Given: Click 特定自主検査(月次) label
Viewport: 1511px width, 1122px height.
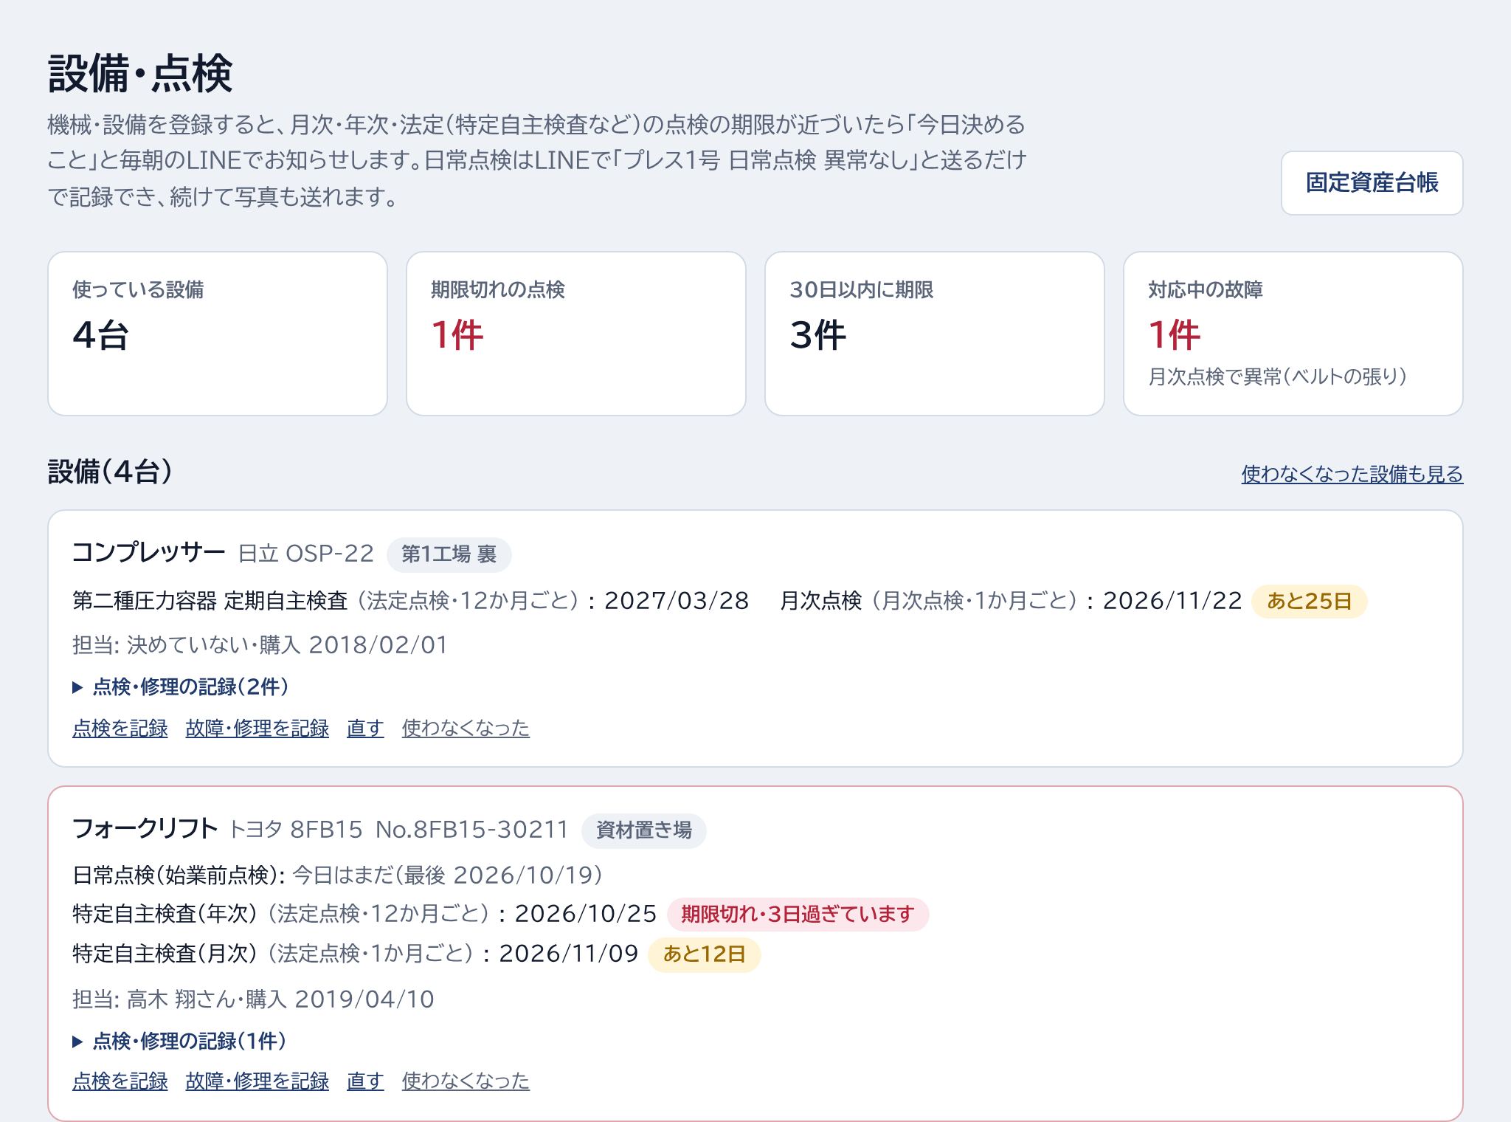Looking at the screenshot, I should click(165, 954).
